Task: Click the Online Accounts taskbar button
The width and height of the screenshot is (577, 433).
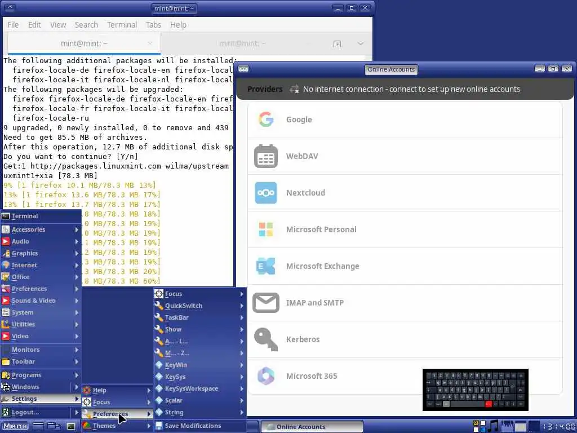Action: 312,427
